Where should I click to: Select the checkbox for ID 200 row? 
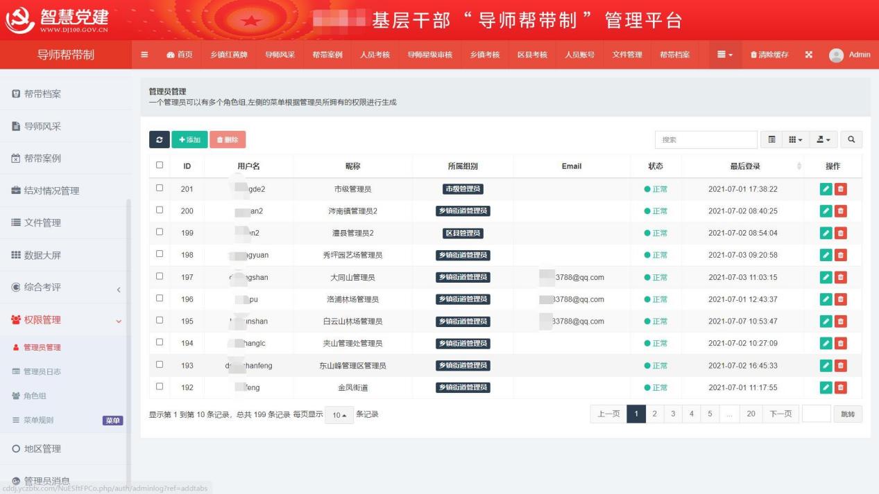click(x=160, y=210)
